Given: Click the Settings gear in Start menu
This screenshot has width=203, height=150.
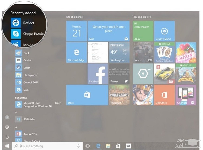Looking at the screenshot, I should point(7,127).
